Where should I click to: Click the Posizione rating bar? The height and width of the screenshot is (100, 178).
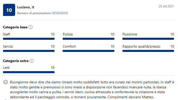[148, 39]
